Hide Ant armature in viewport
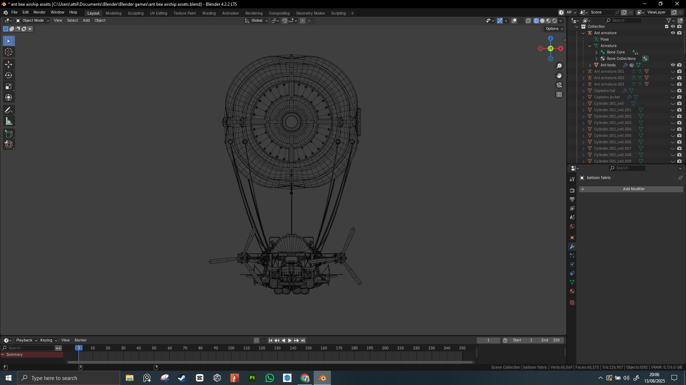This screenshot has height=385, width=686. pyautogui.click(x=673, y=33)
